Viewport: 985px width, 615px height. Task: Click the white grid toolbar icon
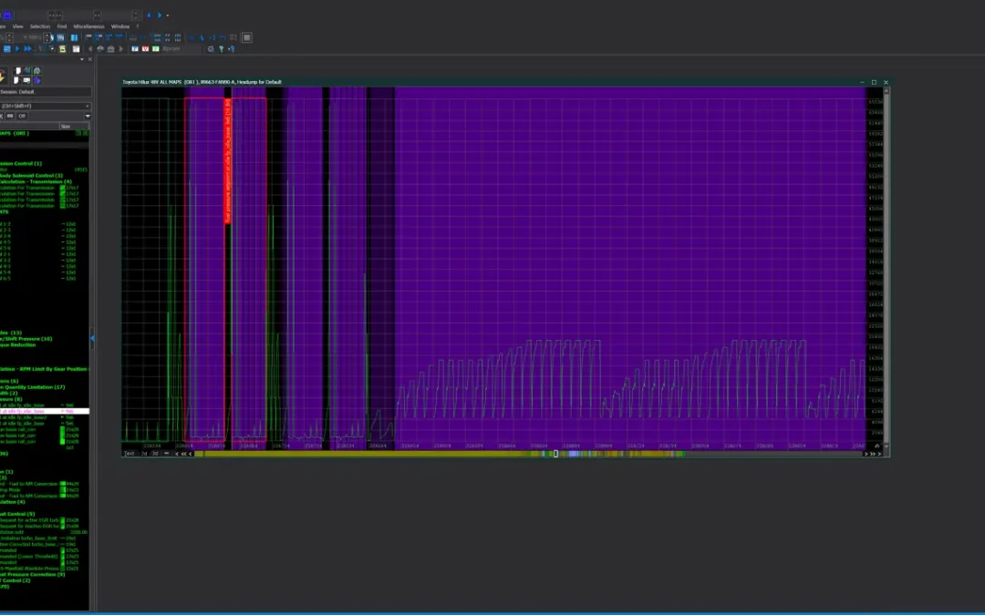76,49
